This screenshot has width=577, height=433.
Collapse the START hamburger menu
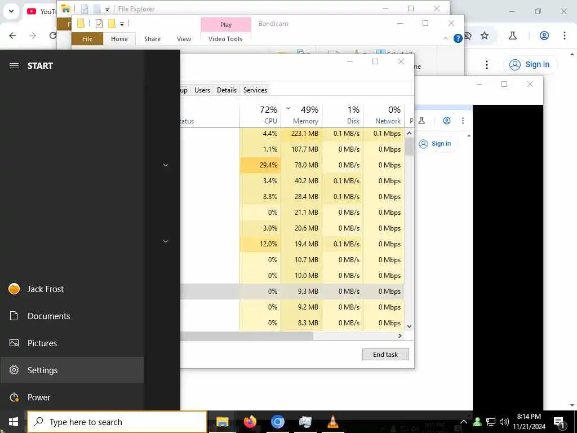pos(14,66)
